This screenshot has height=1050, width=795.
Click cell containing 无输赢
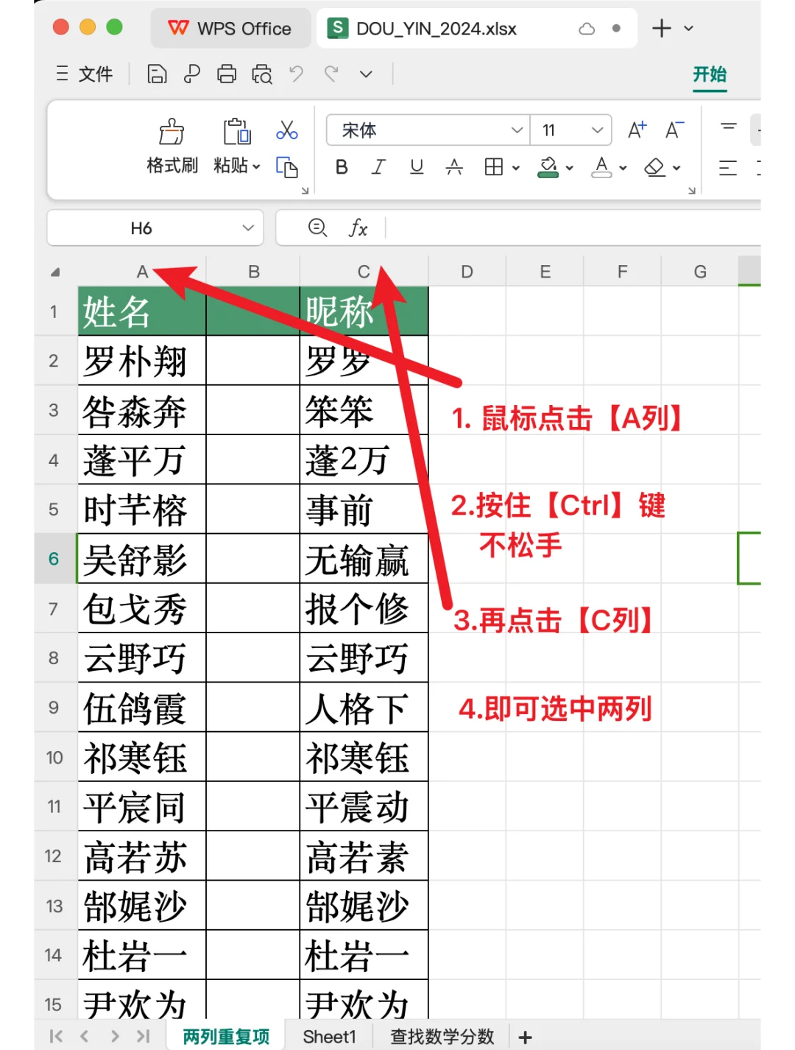click(x=364, y=559)
